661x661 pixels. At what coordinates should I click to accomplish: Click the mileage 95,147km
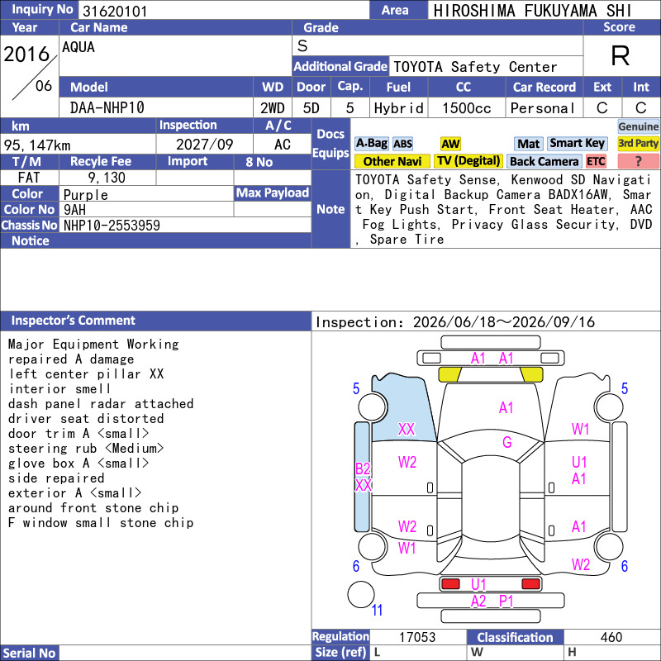coord(37,145)
